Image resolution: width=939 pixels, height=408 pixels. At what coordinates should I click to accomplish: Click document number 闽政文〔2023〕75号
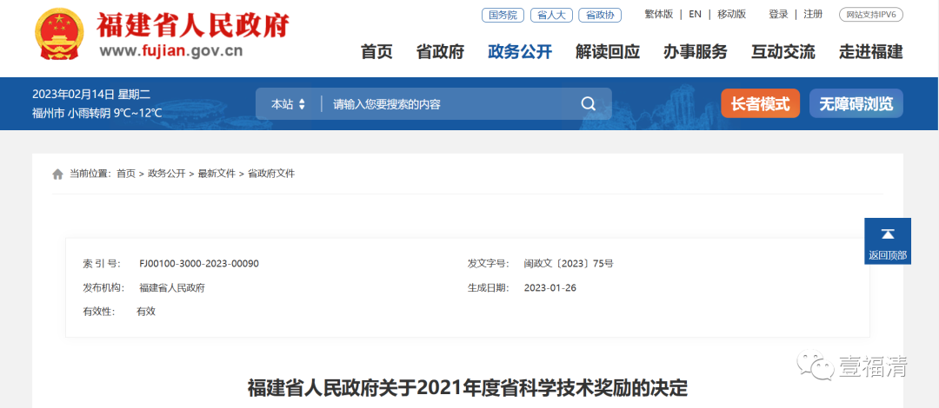pyautogui.click(x=569, y=263)
